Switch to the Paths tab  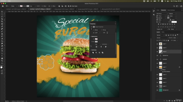tap(163, 32)
